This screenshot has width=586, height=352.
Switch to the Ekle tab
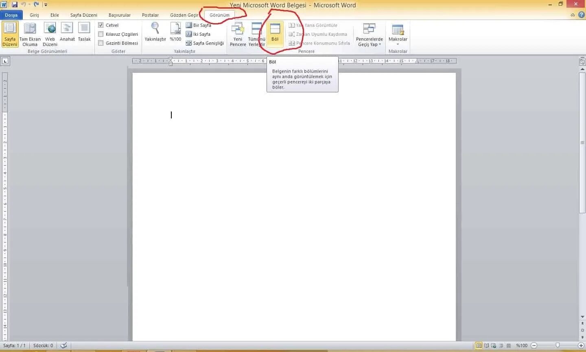[x=55, y=15]
